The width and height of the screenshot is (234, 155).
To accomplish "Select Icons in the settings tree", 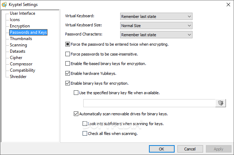I will [x=15, y=20].
